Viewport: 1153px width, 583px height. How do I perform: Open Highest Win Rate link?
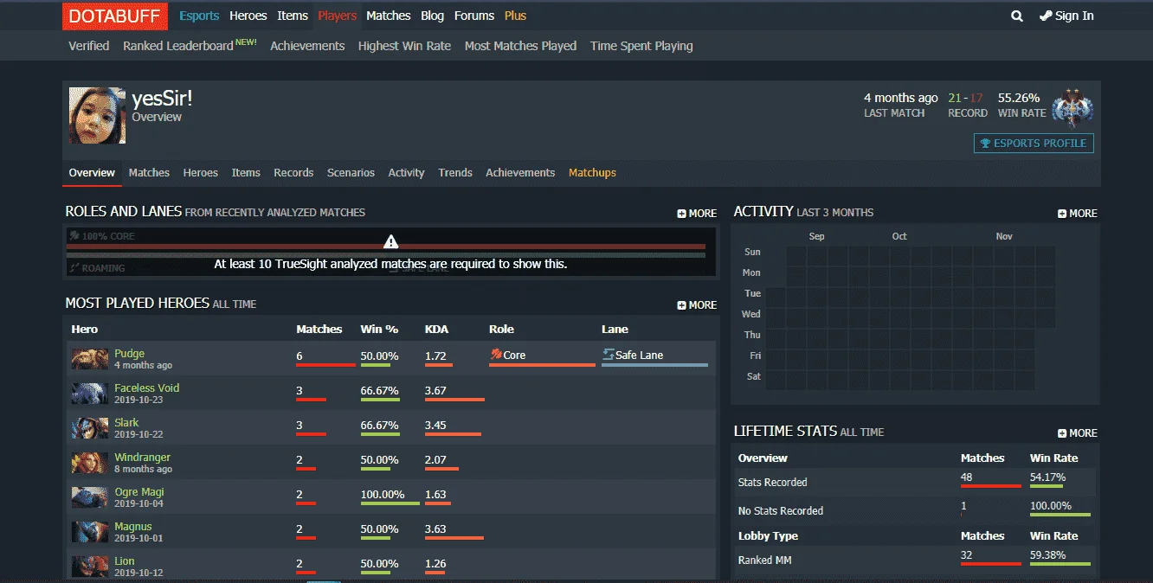(404, 46)
